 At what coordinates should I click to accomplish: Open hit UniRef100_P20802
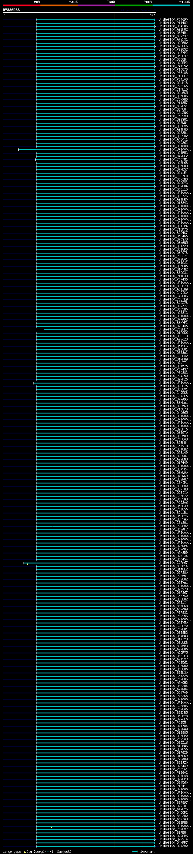[173, 526]
